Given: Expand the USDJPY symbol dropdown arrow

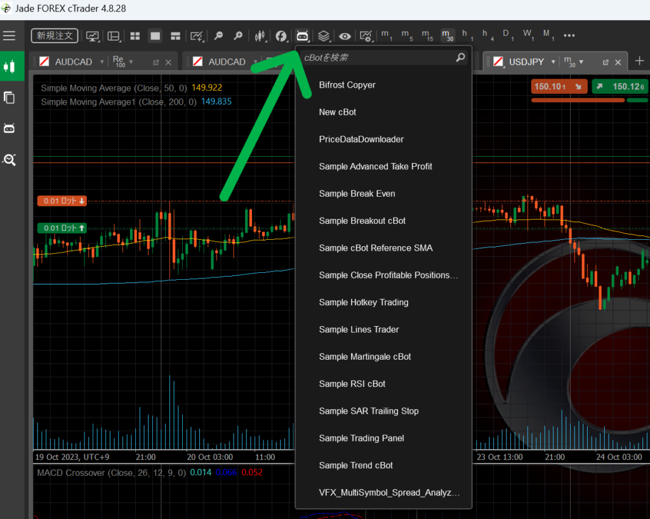Looking at the screenshot, I should pos(554,62).
